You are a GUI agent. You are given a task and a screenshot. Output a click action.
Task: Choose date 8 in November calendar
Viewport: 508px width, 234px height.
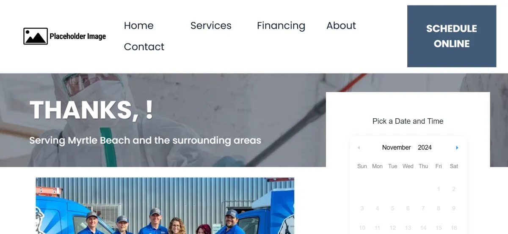(439, 208)
